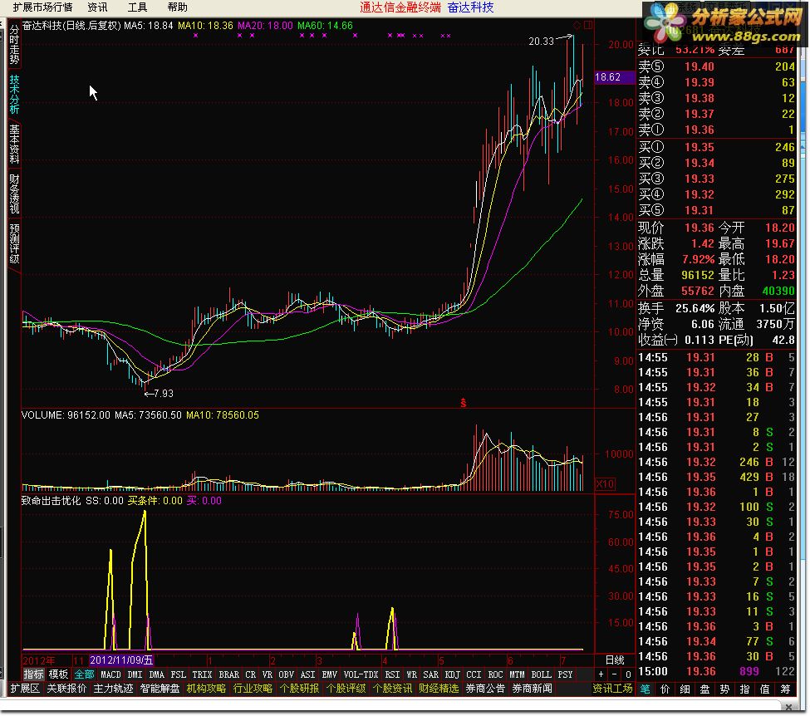This screenshot has width=810, height=716.
Task: Open the 个股研报 tab
Action: pyautogui.click(x=299, y=689)
